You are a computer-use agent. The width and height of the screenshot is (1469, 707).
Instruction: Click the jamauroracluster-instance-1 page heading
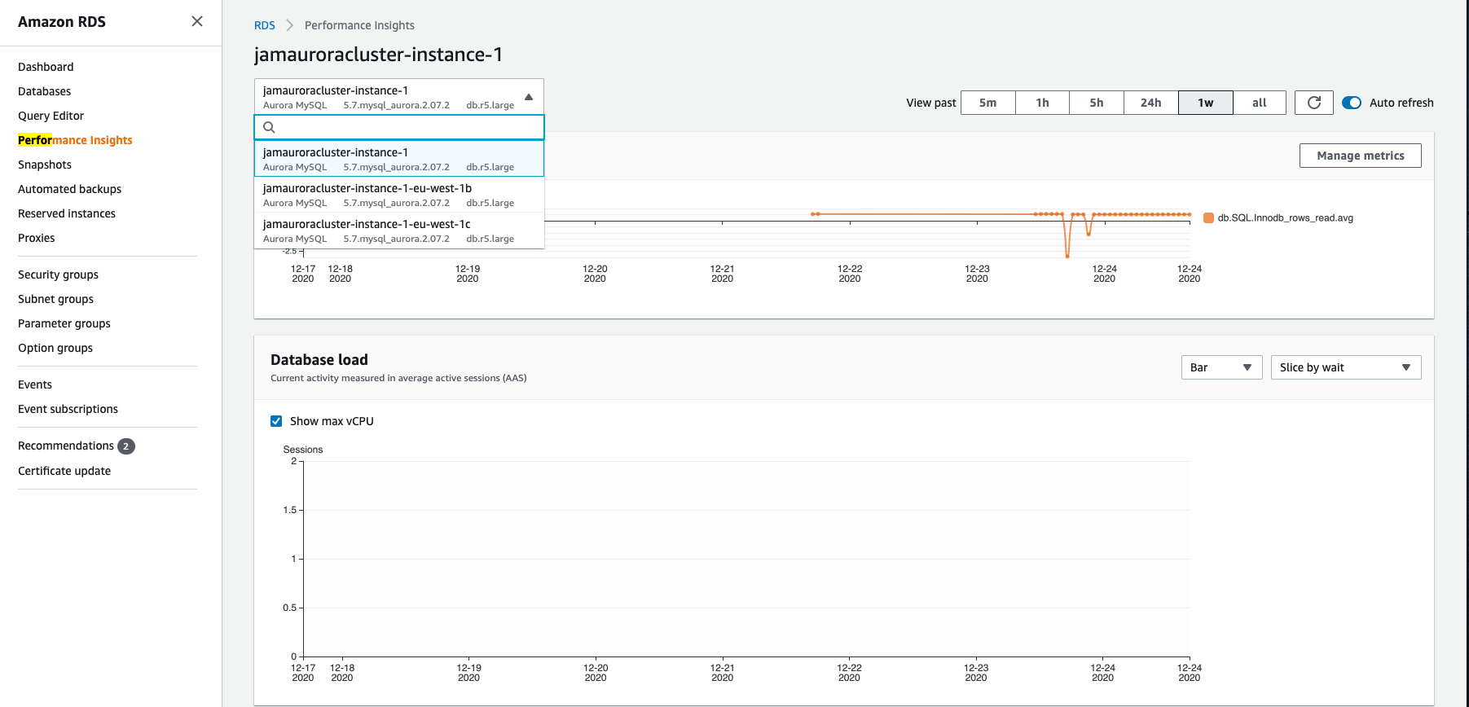coord(378,55)
